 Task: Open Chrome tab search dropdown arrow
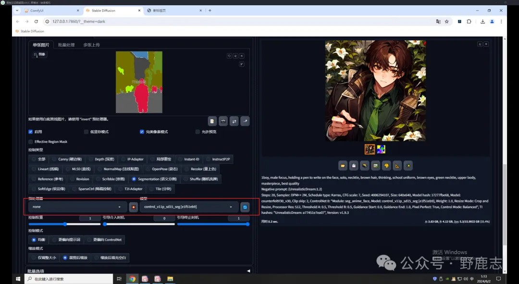[17, 11]
